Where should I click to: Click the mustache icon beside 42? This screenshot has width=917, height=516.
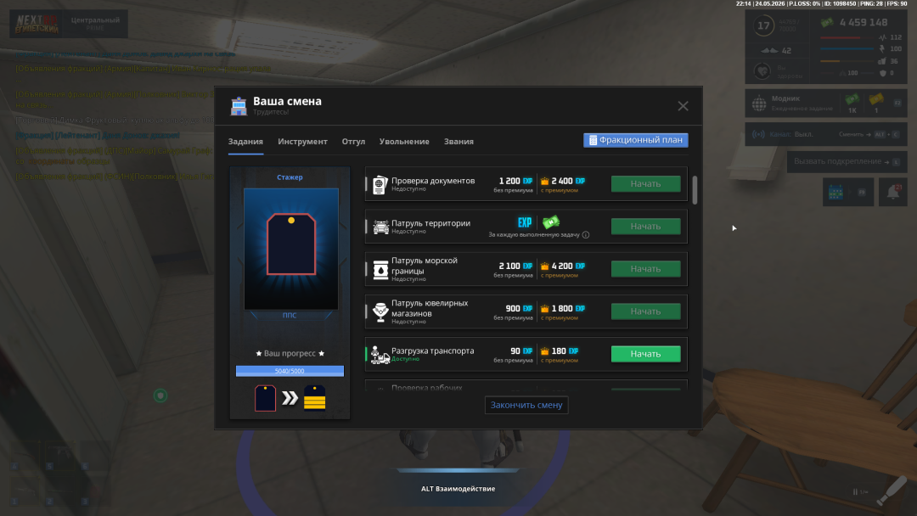pos(769,50)
